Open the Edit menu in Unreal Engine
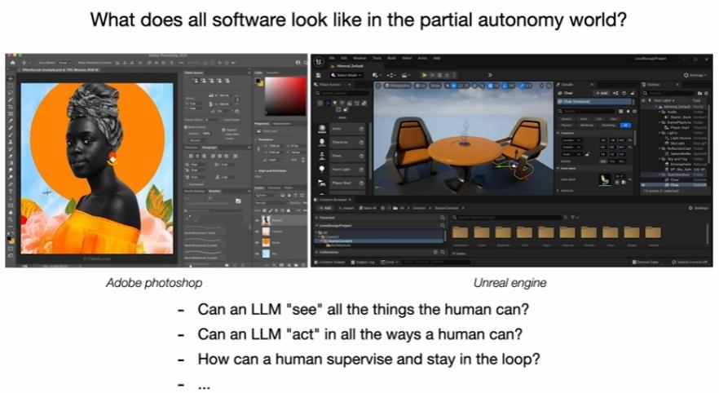 click(x=344, y=58)
